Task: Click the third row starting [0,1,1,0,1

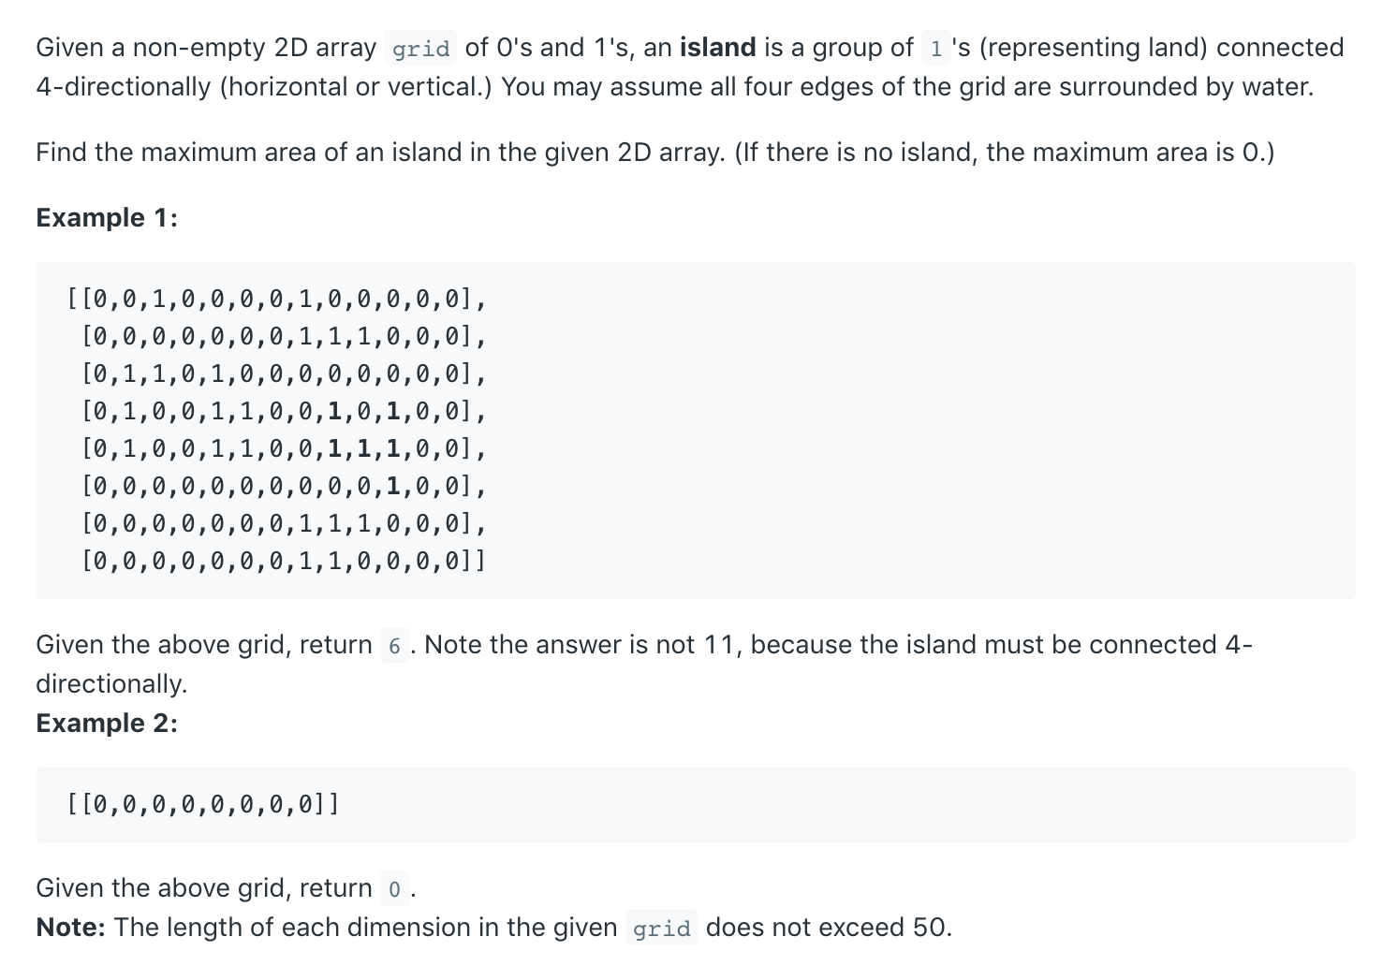Action: pyautogui.click(x=284, y=374)
